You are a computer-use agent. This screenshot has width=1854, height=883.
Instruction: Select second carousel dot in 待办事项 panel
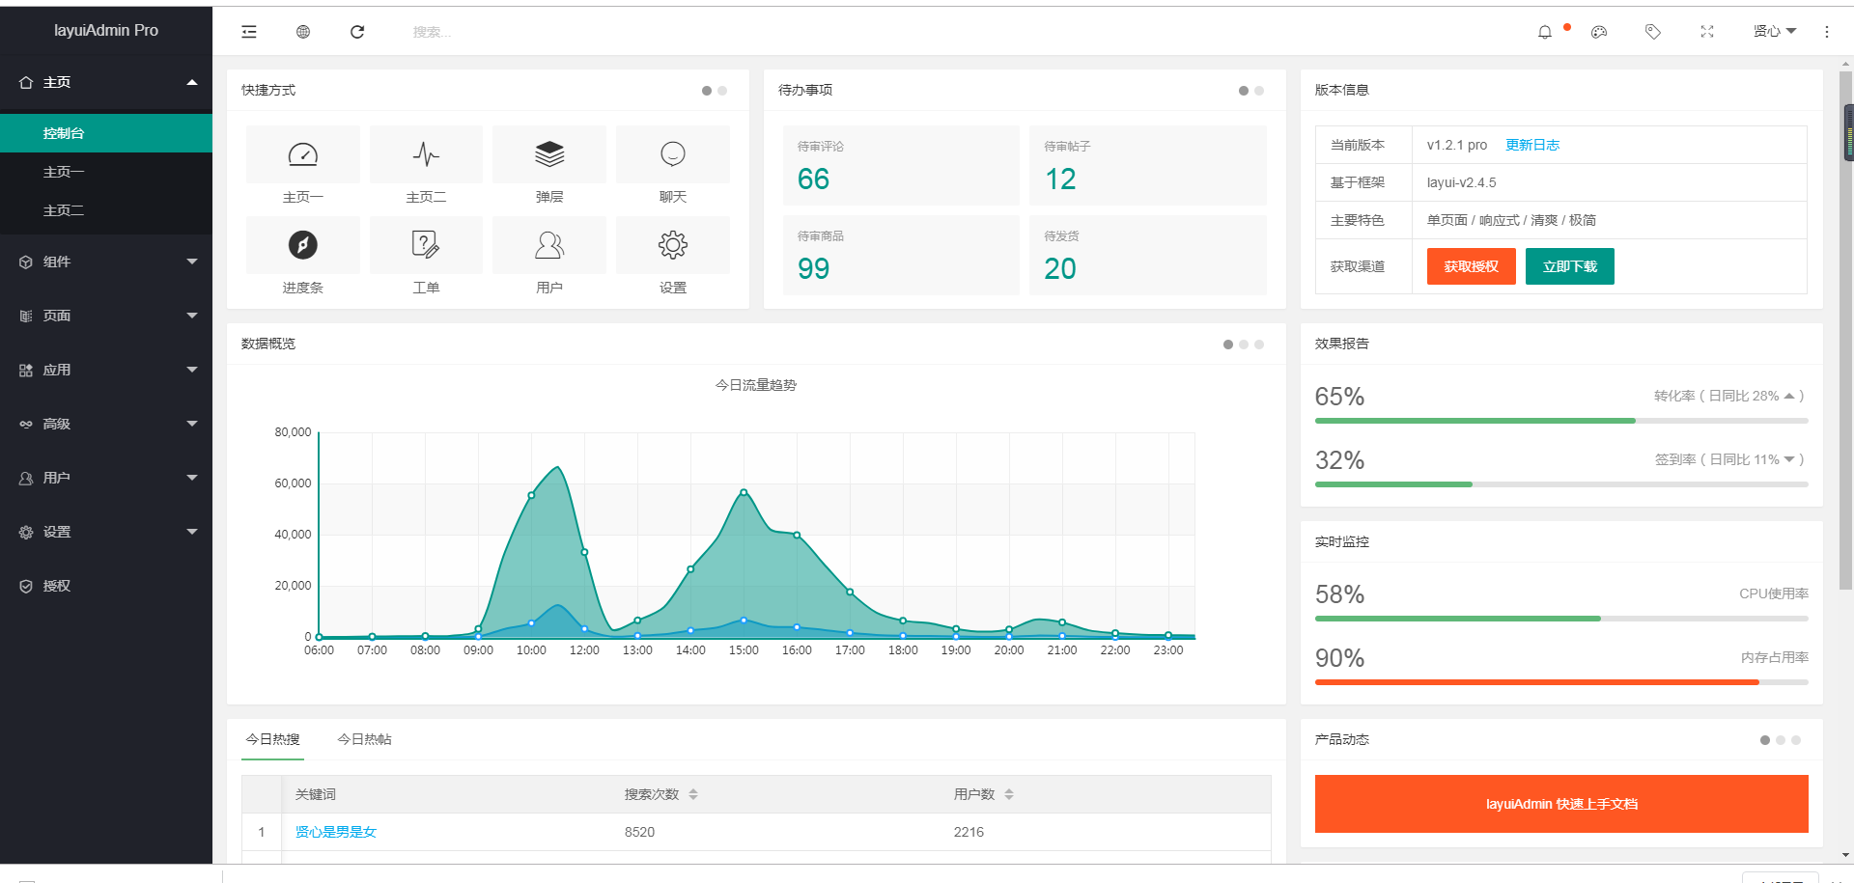(1259, 91)
